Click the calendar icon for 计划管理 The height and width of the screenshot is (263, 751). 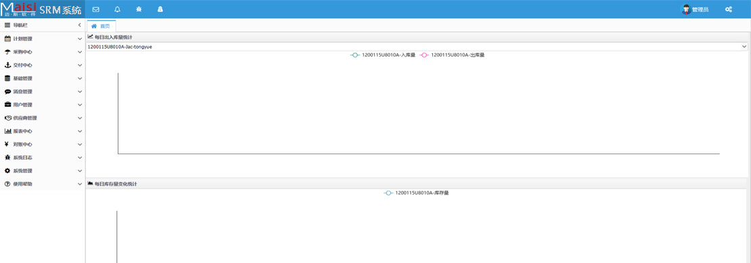tap(7, 39)
